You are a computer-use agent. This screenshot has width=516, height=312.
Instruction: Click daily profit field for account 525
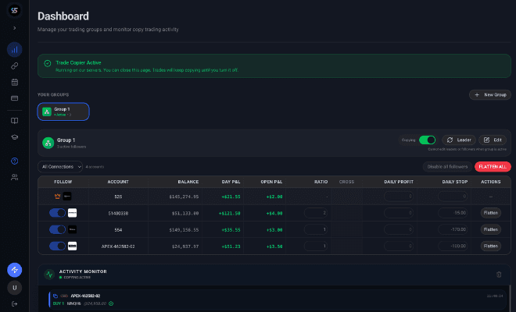tap(399, 197)
